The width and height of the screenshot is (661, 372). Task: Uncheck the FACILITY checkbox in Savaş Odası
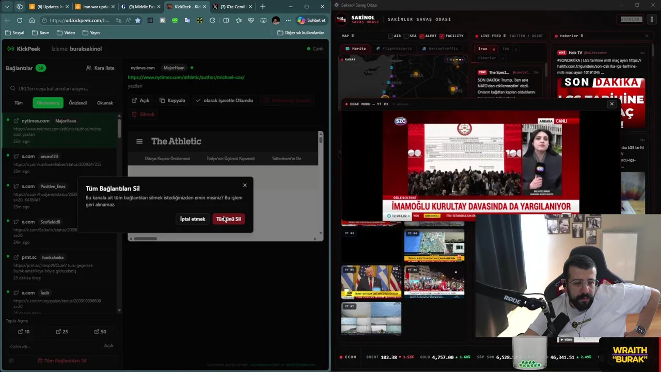coord(442,36)
